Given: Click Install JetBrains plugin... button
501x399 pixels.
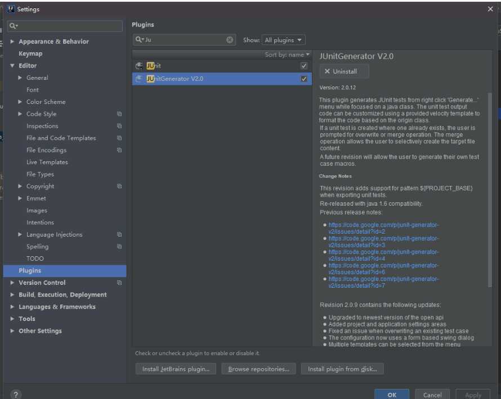Looking at the screenshot, I should [176, 369].
